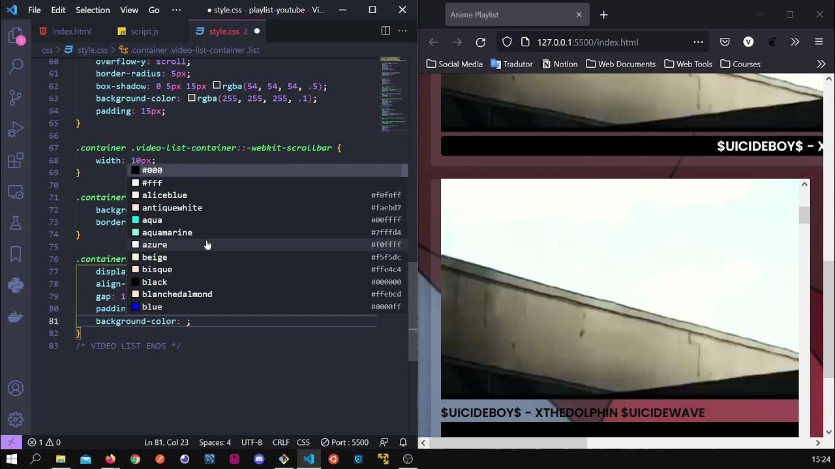Open the Edit menu

58,10
